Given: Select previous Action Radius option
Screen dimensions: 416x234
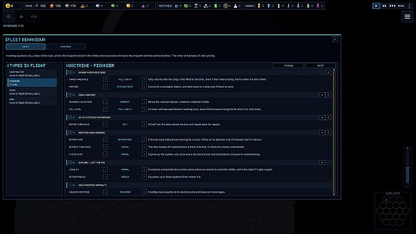Looking at the screenshot, I should click(105, 177).
